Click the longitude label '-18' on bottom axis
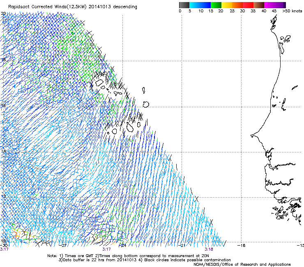Screen dimensions: 304x267 coord(242,245)
